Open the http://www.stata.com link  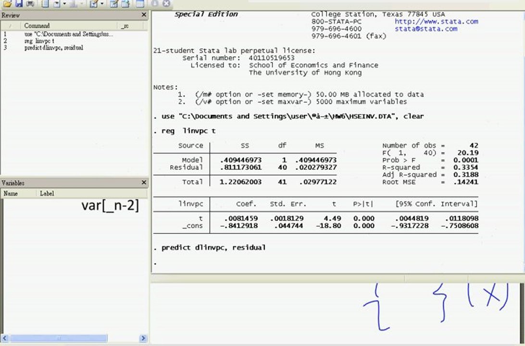point(436,22)
